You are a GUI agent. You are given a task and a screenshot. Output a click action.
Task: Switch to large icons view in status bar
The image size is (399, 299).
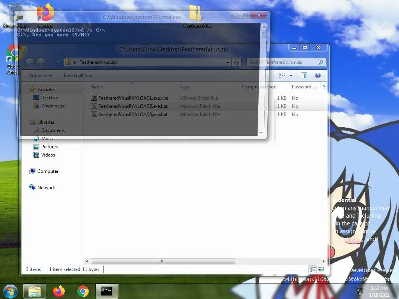321,269
